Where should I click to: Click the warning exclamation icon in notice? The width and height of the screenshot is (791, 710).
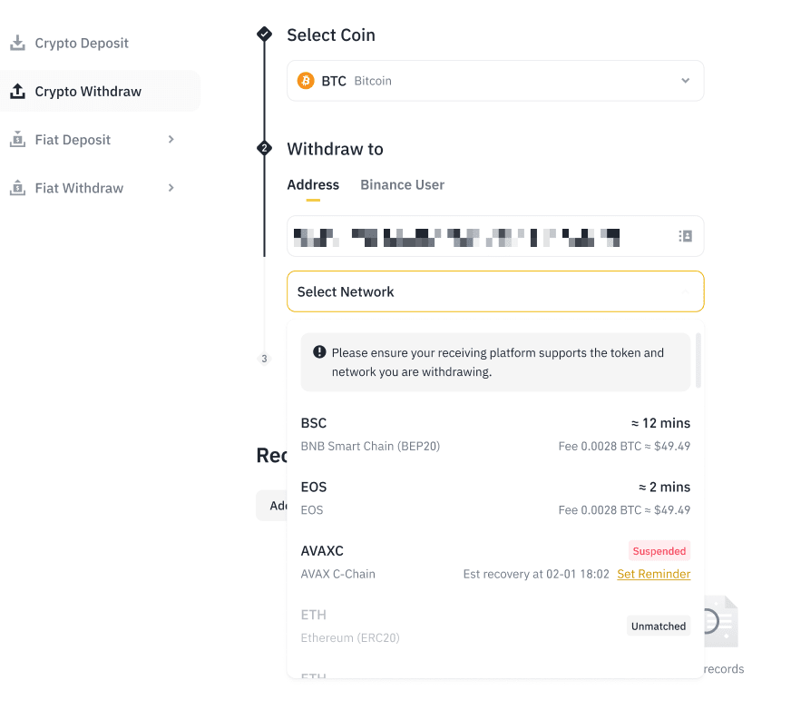319,352
